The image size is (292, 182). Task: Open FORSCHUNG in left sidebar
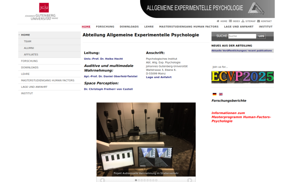pyautogui.click(x=50, y=61)
